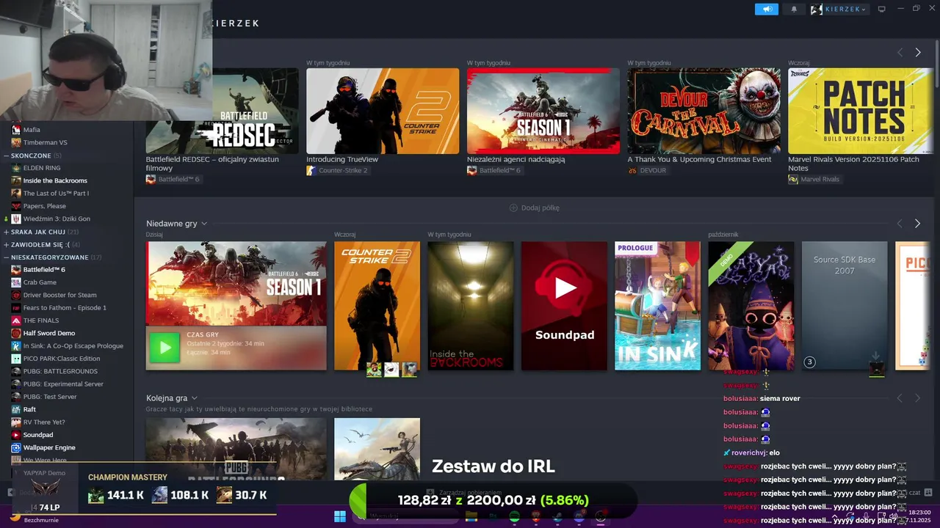Select Mafia in the library list
Image resolution: width=940 pixels, height=528 pixels.
click(32, 130)
